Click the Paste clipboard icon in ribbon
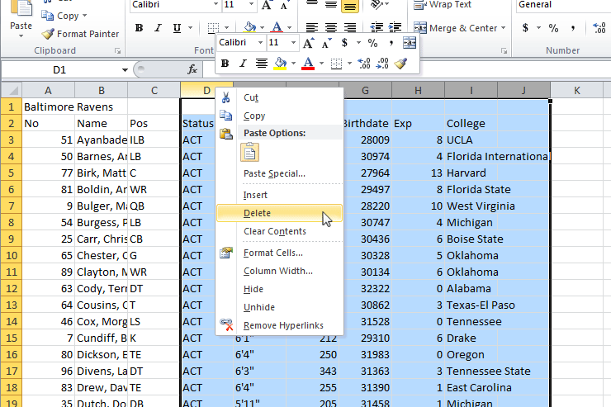Screen dimensions: 611x407 (21, 8)
